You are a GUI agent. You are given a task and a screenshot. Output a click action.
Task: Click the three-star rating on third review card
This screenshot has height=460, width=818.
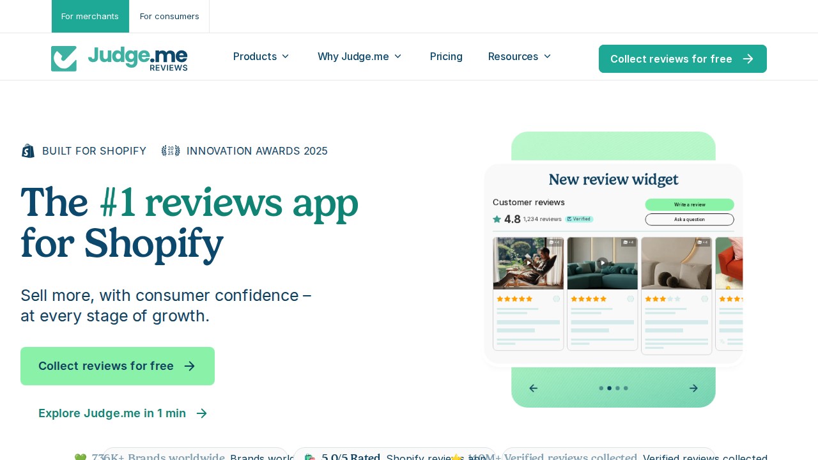coord(663,299)
